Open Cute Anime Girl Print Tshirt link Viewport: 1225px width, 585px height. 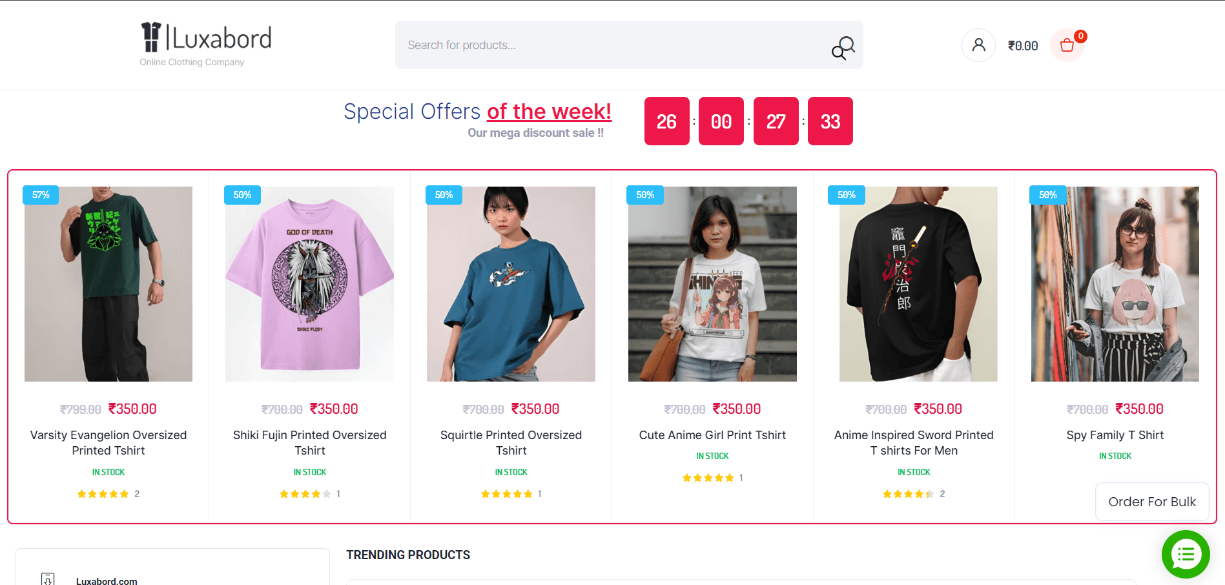[x=712, y=435]
